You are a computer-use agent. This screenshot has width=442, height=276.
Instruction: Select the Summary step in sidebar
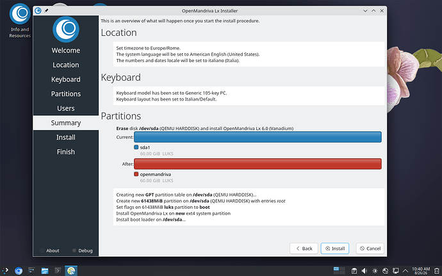coord(66,123)
